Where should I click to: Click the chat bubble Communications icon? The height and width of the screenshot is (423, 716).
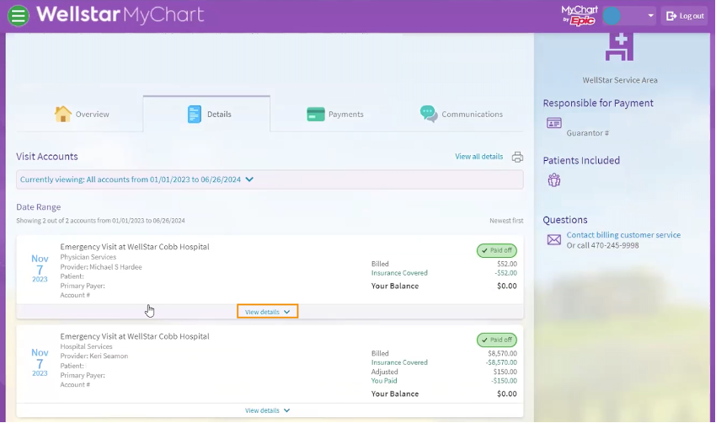428,114
